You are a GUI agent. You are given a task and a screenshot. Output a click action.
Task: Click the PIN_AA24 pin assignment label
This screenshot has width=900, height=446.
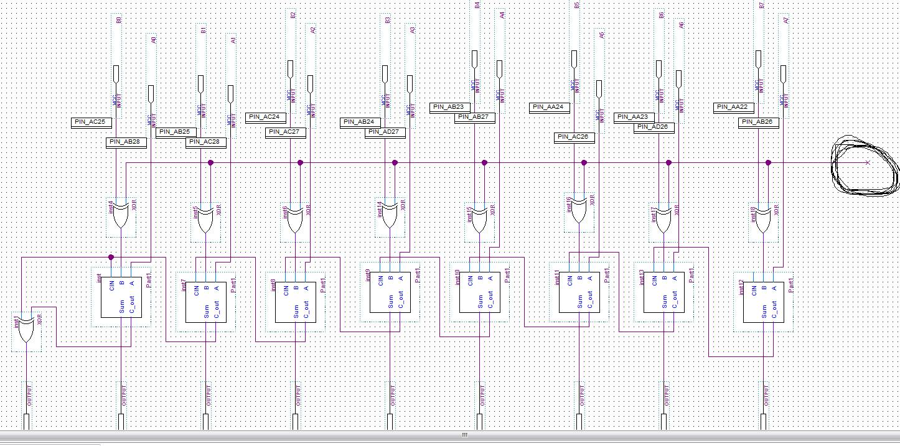click(x=550, y=107)
